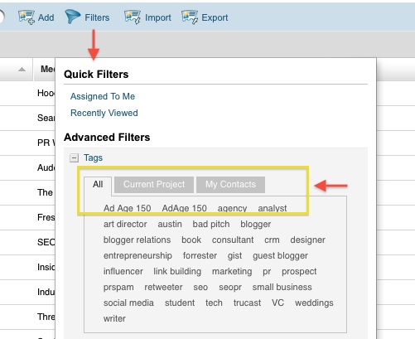Click the trucast tag

247,303
